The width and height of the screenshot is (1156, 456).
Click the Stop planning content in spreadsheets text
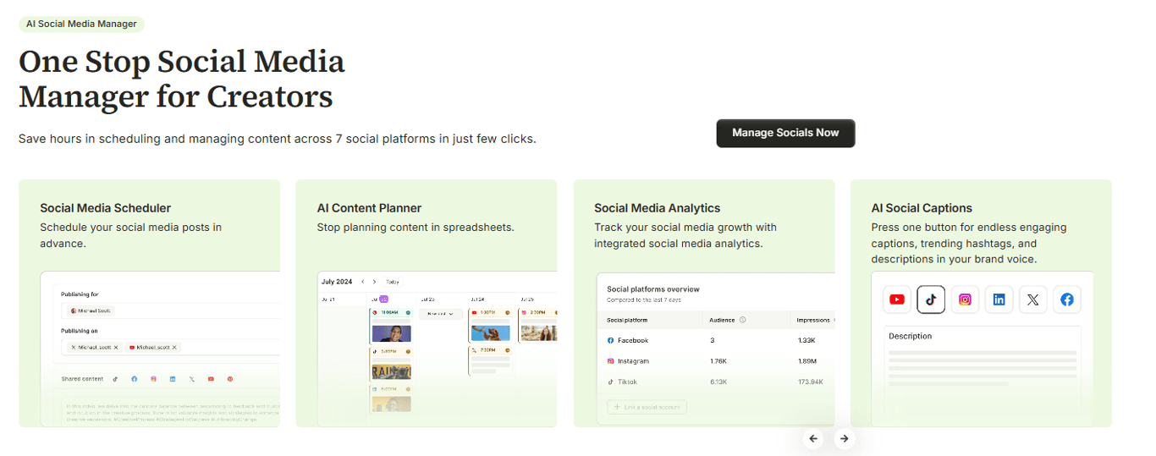coord(416,228)
